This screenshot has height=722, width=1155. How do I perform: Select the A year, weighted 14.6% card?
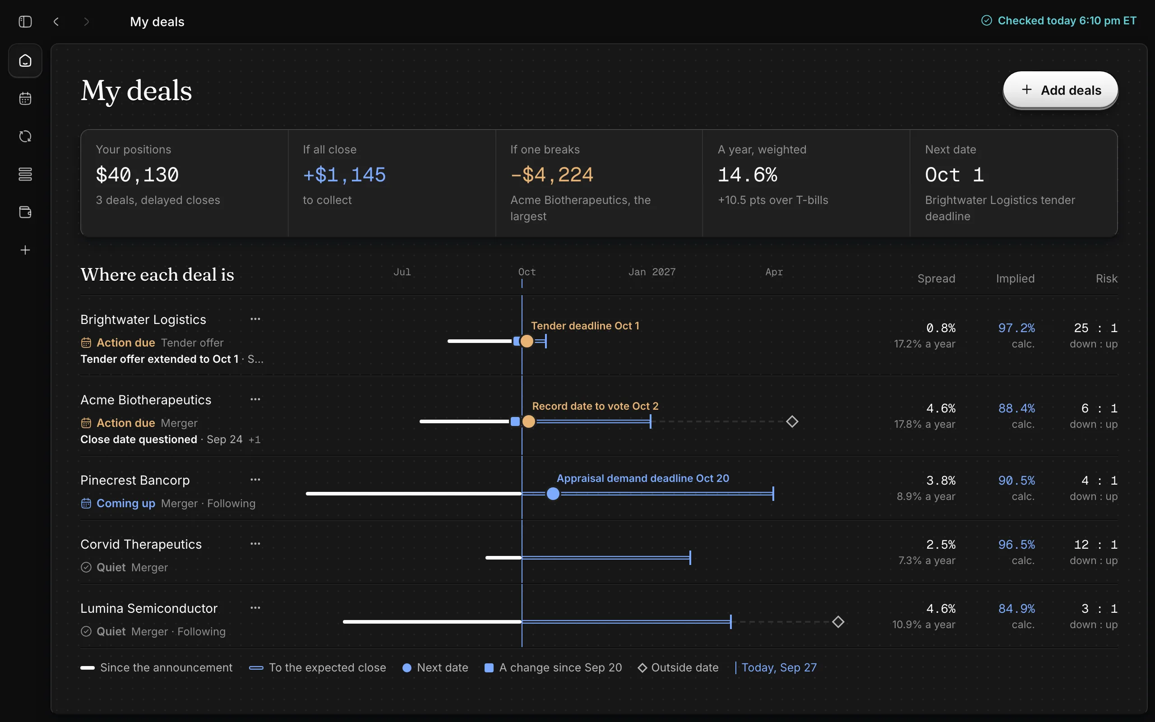coord(806,183)
